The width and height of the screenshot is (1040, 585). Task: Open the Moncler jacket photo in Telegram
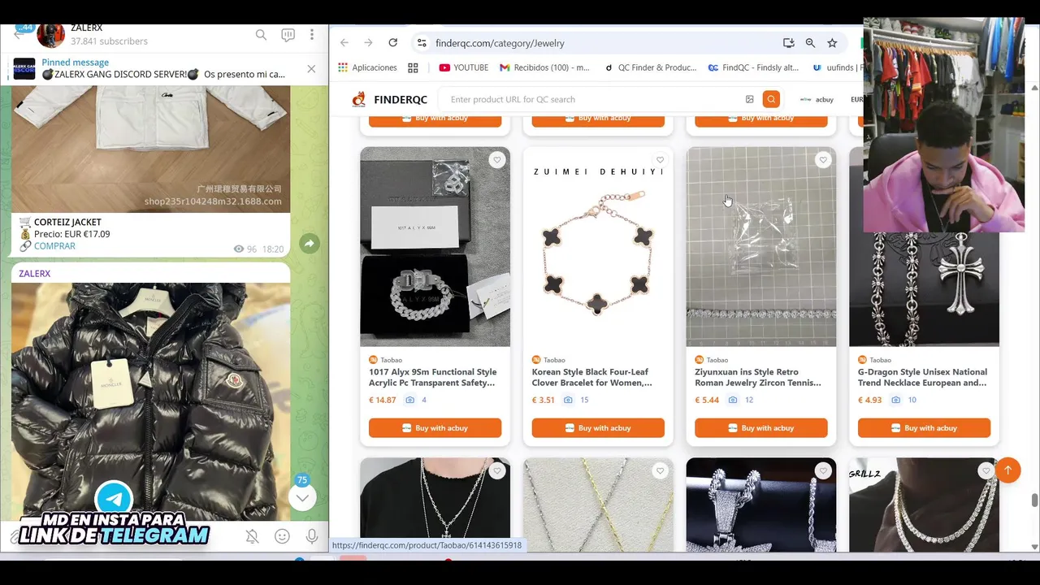pyautogui.click(x=150, y=401)
